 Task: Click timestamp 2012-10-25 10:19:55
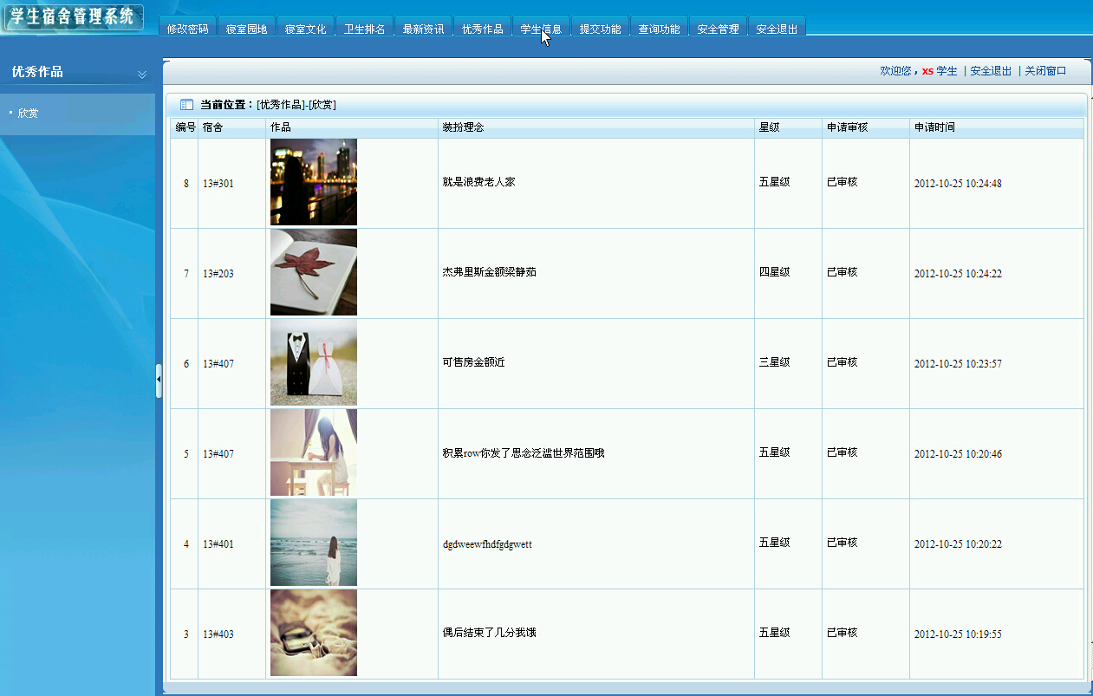coord(958,634)
